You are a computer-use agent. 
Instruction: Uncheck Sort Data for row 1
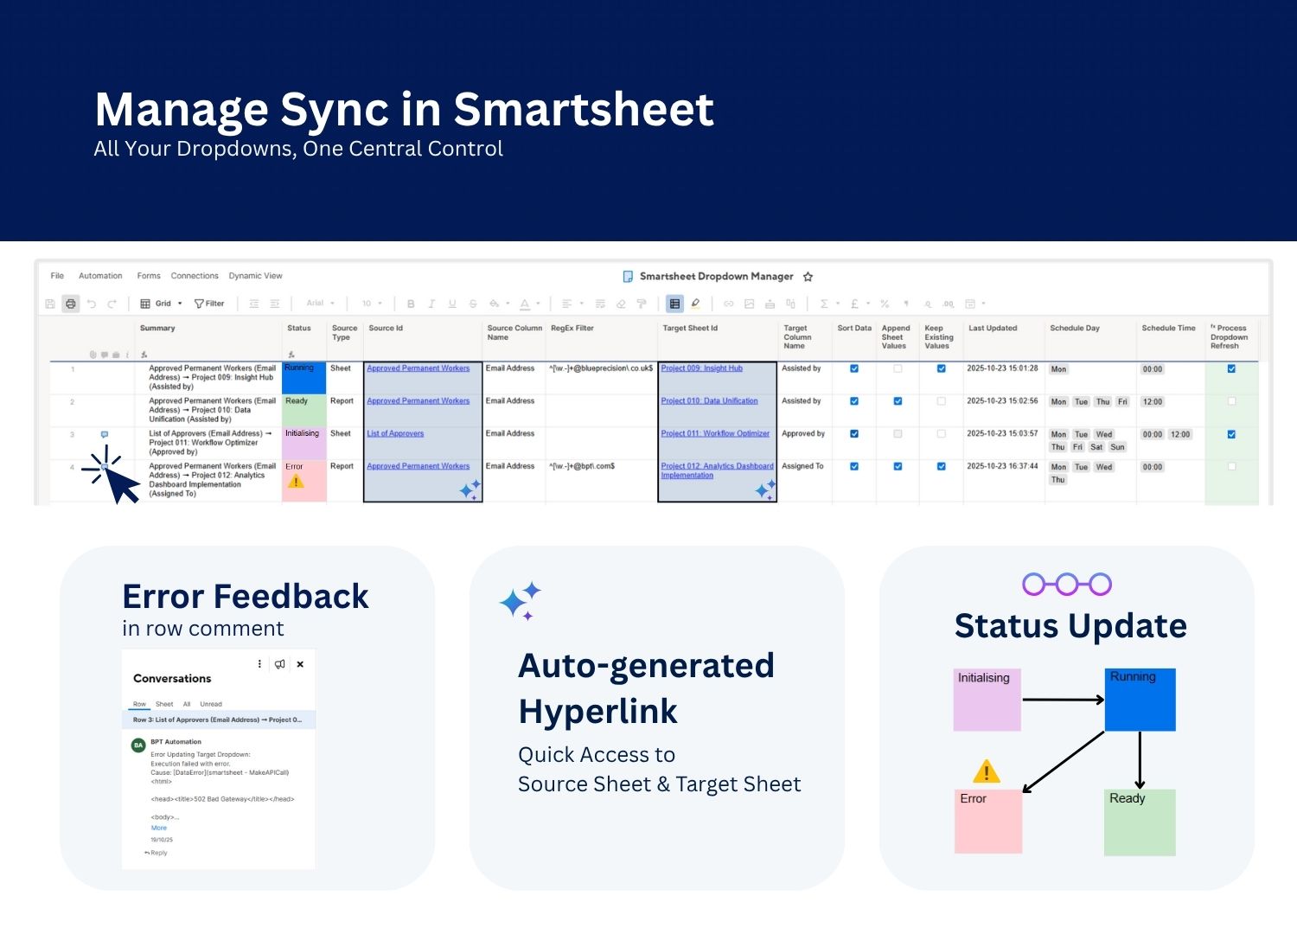pos(854,368)
